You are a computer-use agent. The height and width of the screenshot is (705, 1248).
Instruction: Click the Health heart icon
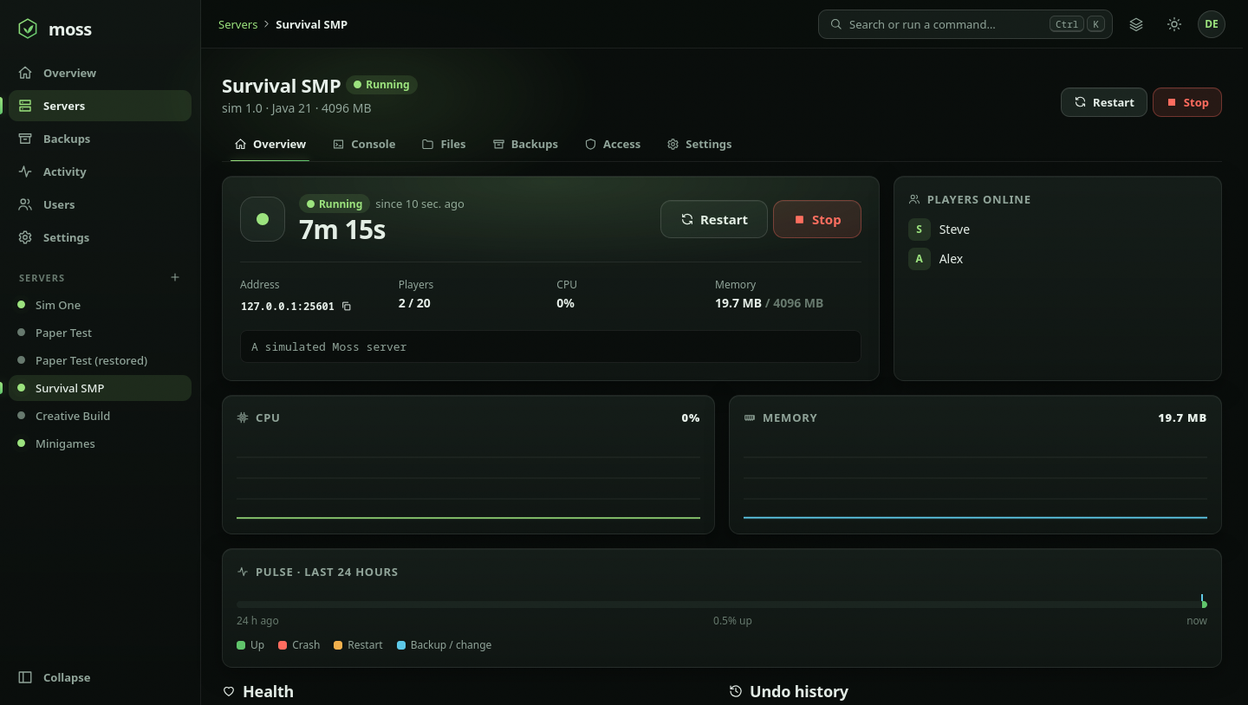pos(229,691)
